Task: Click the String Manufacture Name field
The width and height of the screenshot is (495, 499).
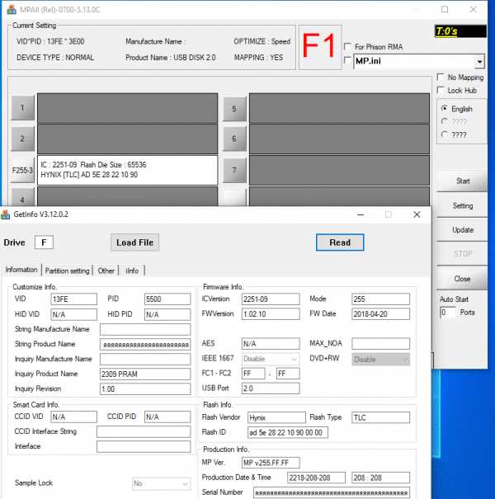Action: 145,329
